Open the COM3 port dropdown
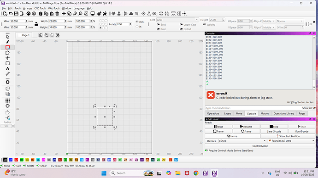This screenshot has height=178, width=318. click(242, 141)
